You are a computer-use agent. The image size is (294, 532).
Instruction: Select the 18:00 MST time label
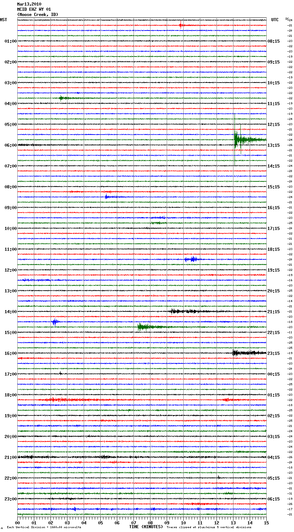point(11,395)
